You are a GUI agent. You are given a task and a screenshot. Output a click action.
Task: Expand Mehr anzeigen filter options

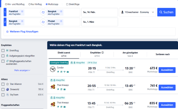click(x=22, y=70)
